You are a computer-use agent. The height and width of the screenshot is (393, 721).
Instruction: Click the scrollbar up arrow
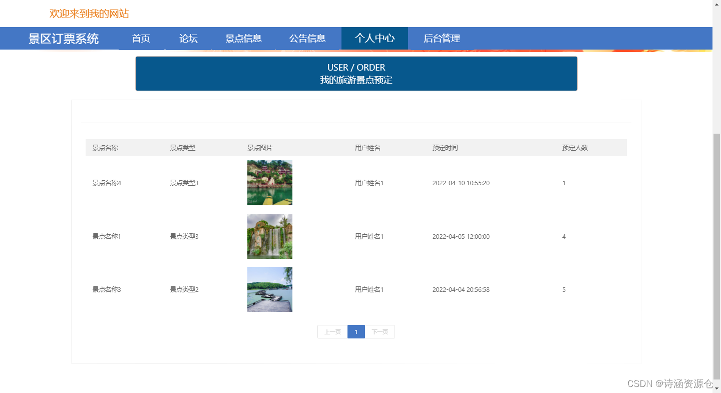pyautogui.click(x=716, y=4)
